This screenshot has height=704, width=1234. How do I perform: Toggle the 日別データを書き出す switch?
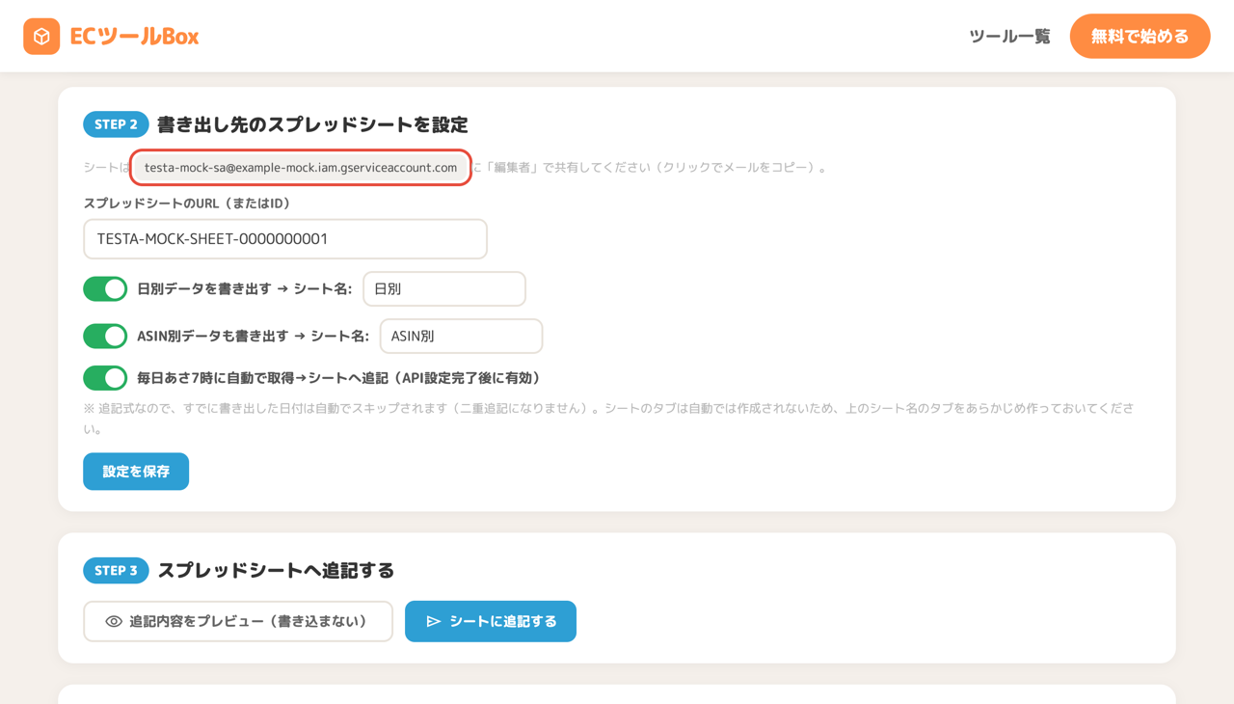105,288
